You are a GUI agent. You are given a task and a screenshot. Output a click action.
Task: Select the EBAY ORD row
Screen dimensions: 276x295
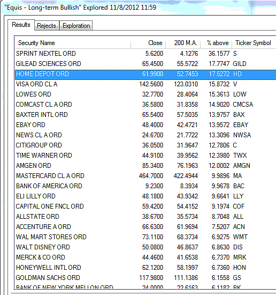point(145,125)
